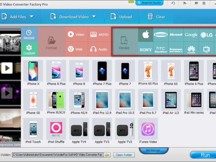Pick the Apple TV3 preset

(x=102, y=131)
